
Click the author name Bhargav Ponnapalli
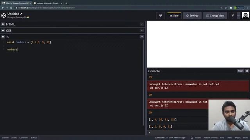(x=16, y=17)
